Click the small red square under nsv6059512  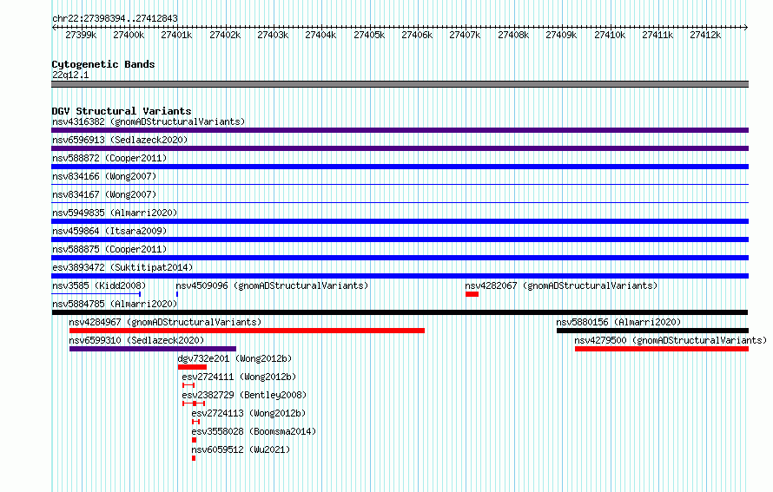tap(194, 458)
